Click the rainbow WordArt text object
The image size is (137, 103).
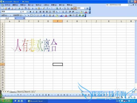36,45
